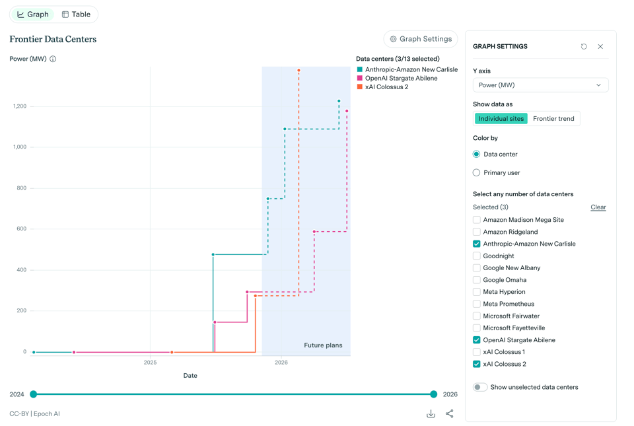This screenshot has width=634, height=426.
Task: Select the Primary user radio button
Action: [x=477, y=173]
